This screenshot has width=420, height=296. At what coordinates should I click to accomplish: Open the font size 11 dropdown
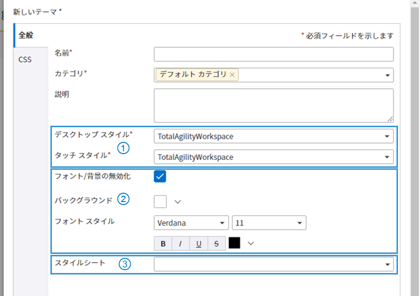pyautogui.click(x=269, y=223)
